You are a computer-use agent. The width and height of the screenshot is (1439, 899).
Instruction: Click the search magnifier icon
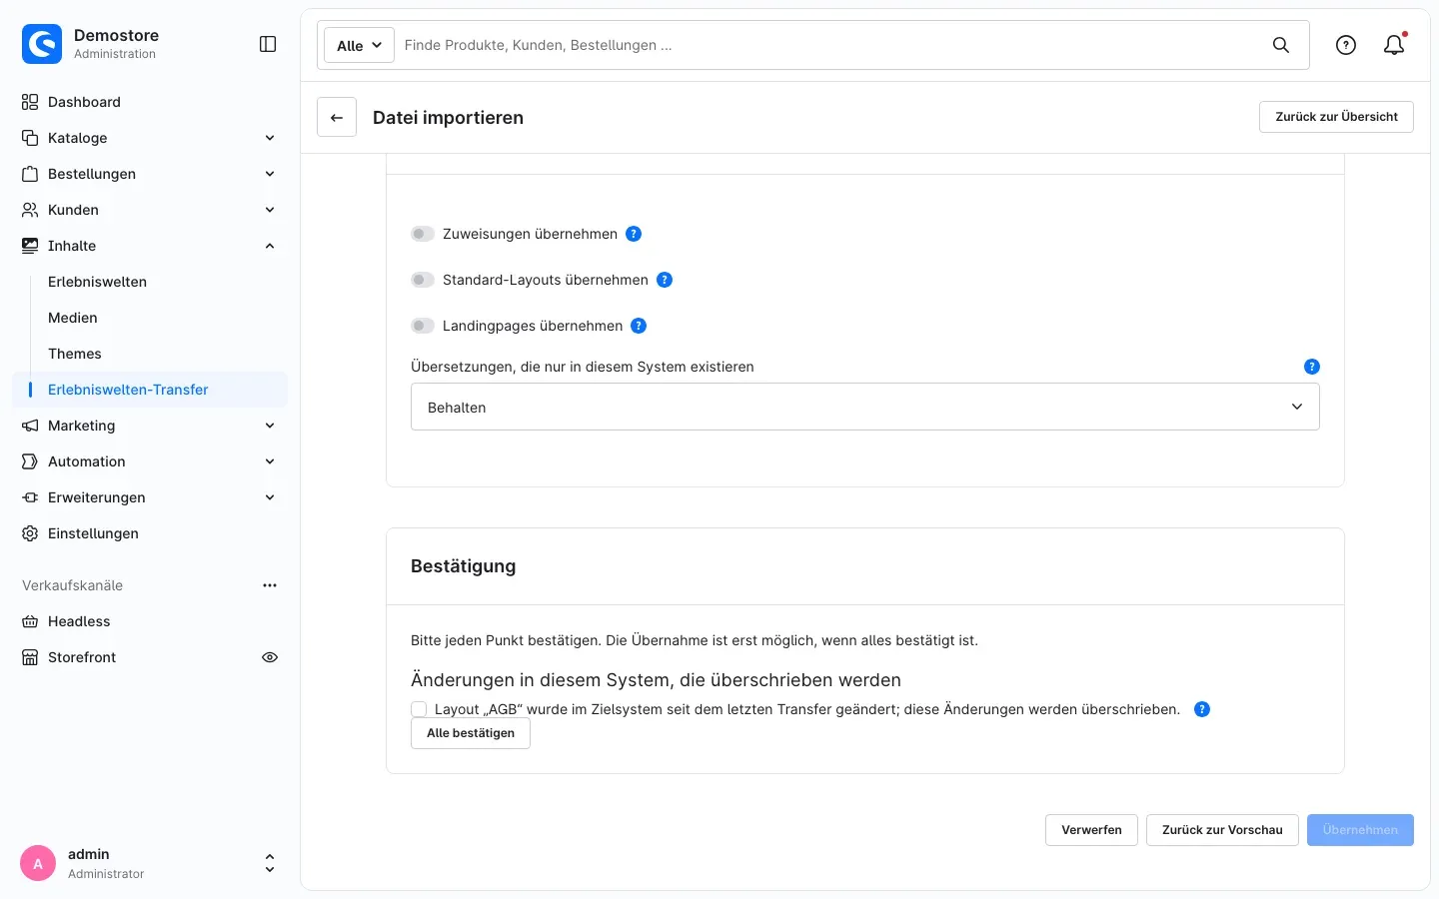click(1281, 45)
